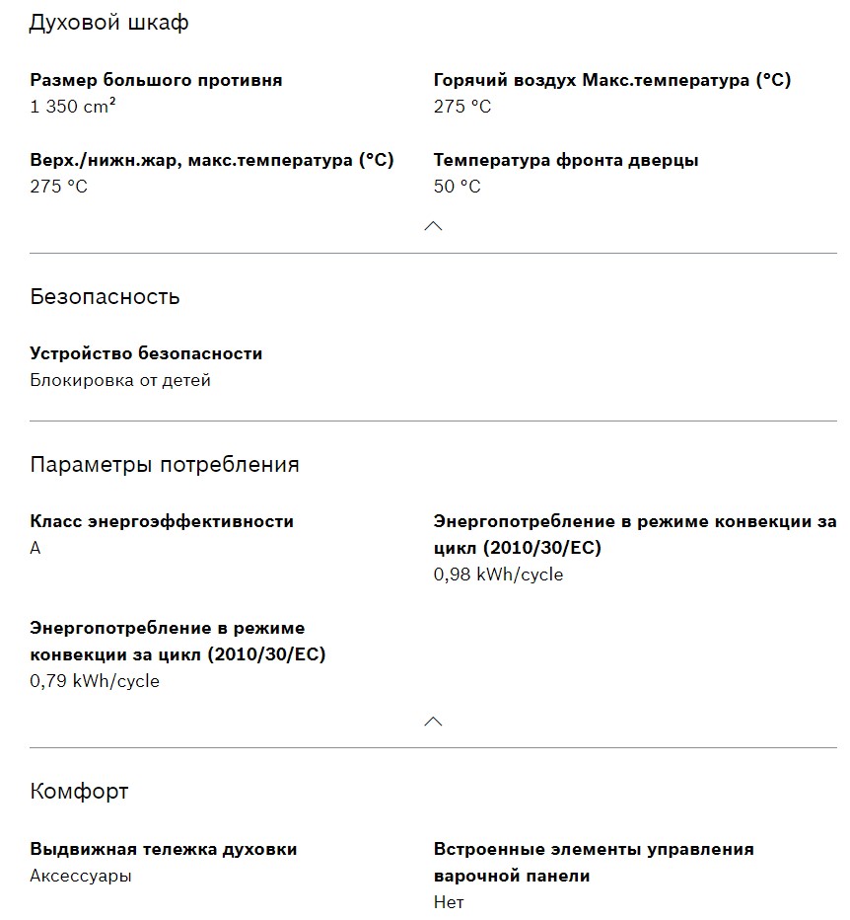Click the 50 °C door temperature value

point(458,187)
